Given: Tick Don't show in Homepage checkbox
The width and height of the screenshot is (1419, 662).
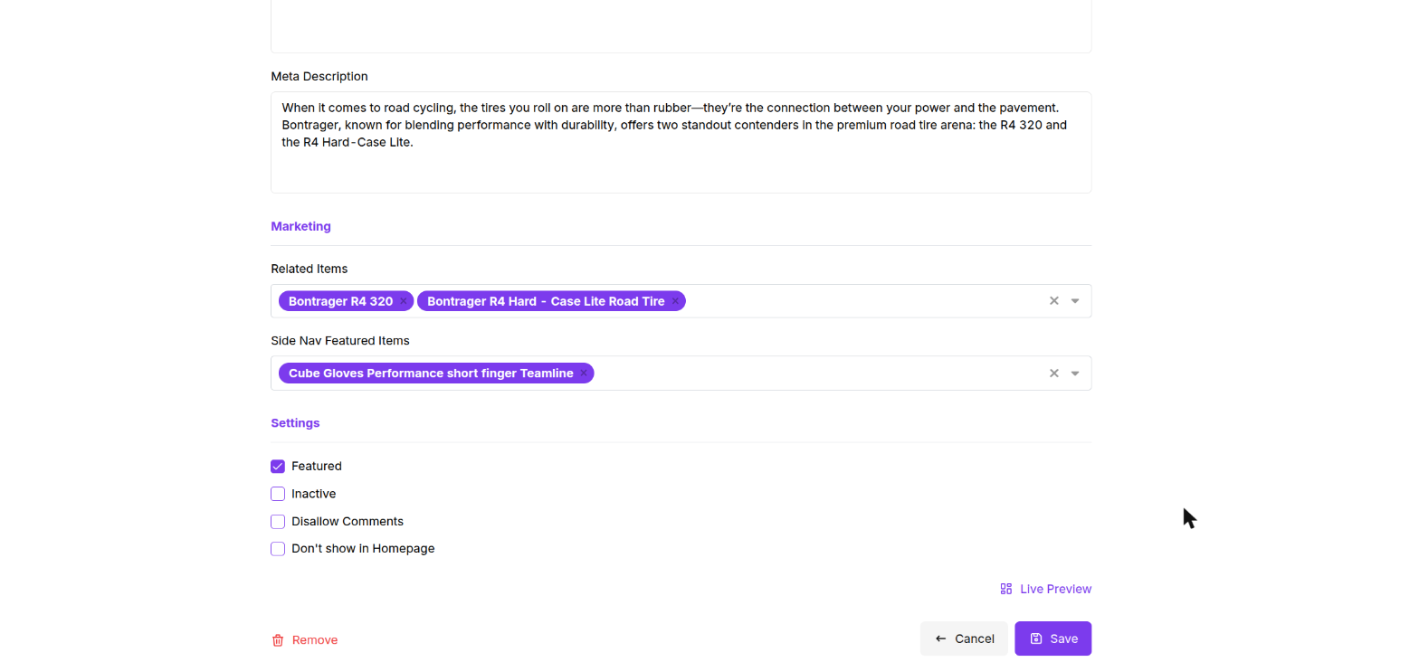Looking at the screenshot, I should click(x=278, y=549).
